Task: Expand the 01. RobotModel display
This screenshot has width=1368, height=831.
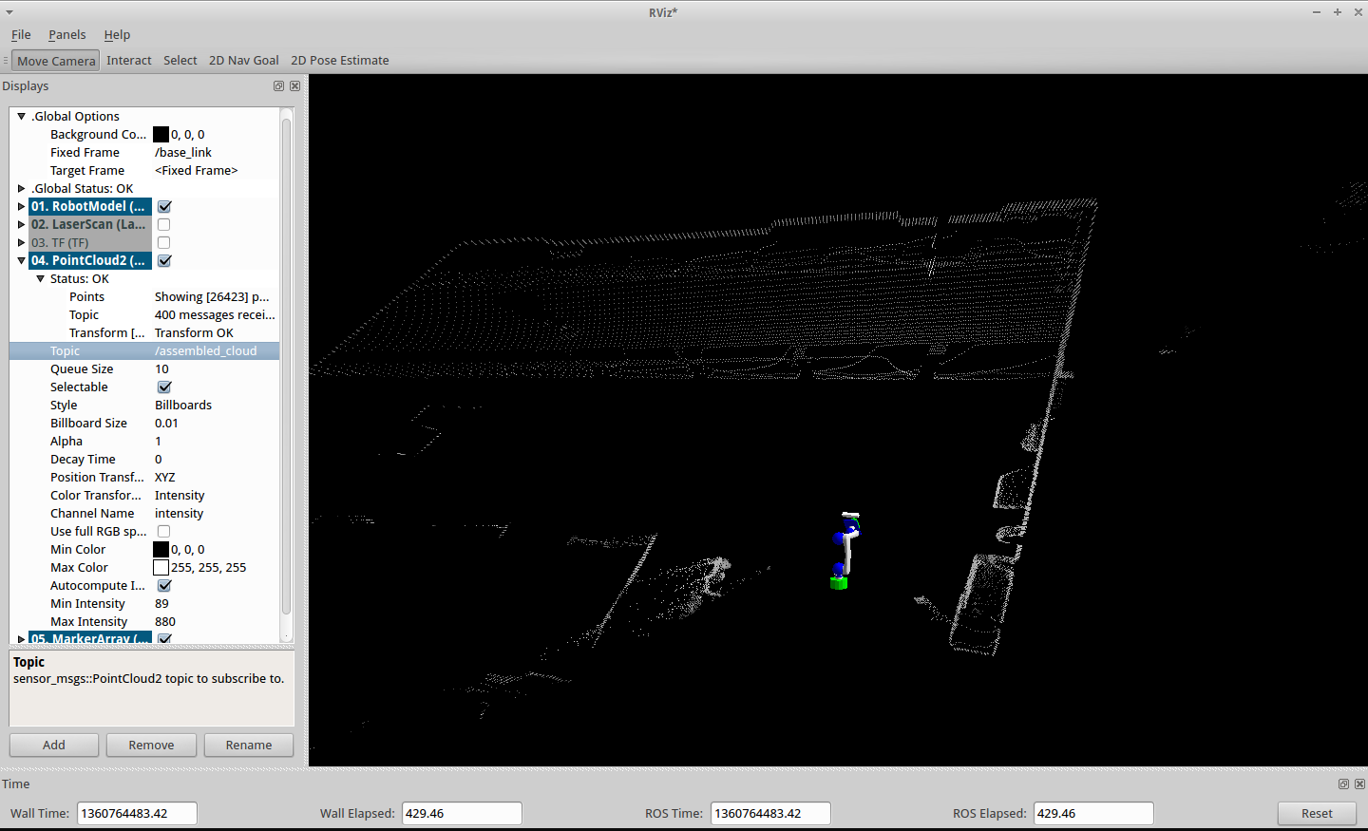Action: [x=21, y=206]
